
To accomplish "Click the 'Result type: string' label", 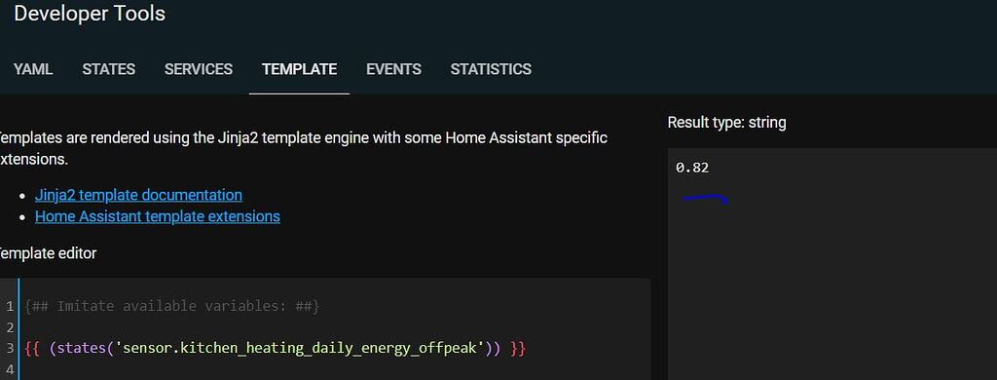I will (726, 122).
